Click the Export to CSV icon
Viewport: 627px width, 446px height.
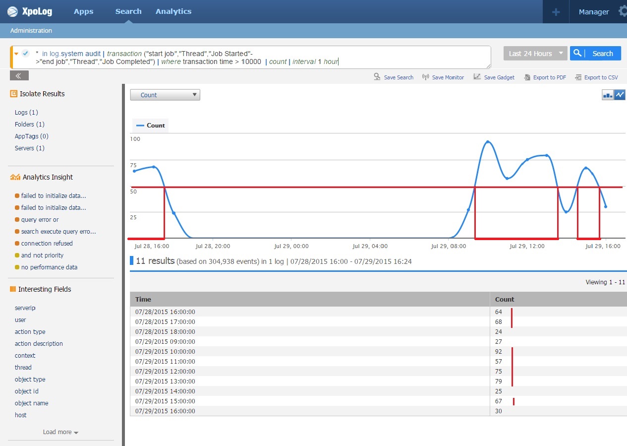578,77
